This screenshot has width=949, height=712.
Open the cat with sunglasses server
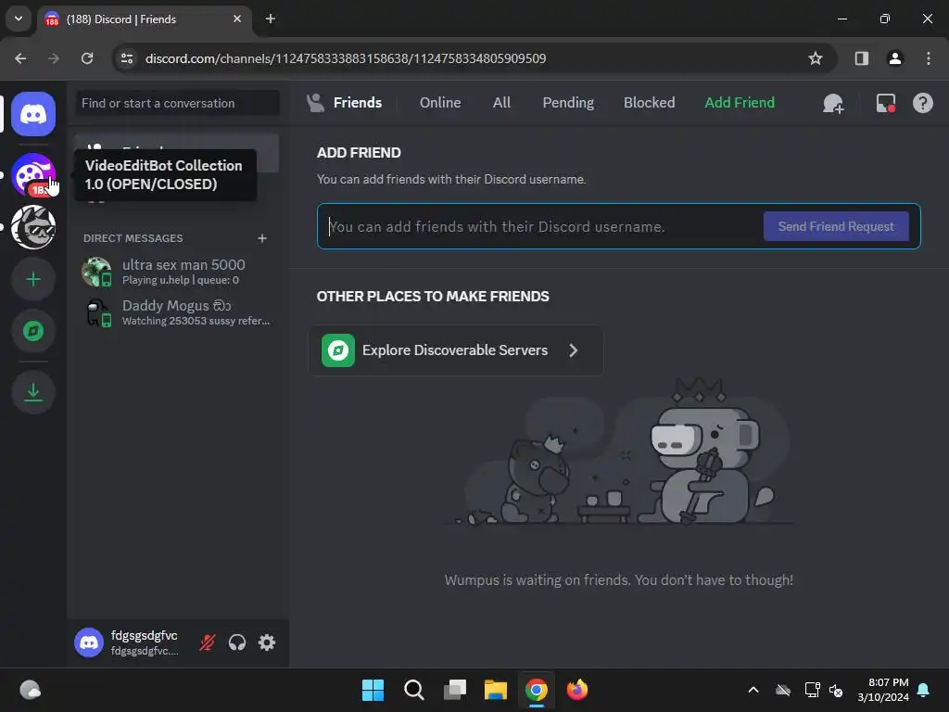(33, 227)
